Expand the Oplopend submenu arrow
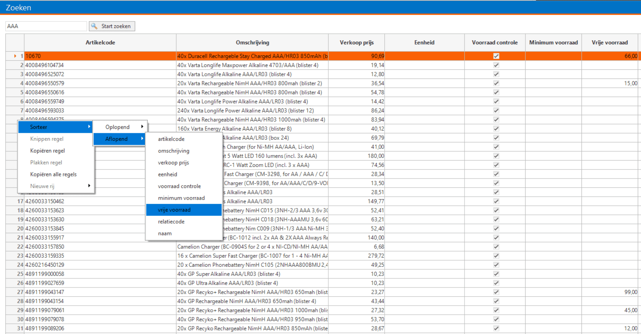Screen dimensions: 641x334 click(x=142, y=127)
